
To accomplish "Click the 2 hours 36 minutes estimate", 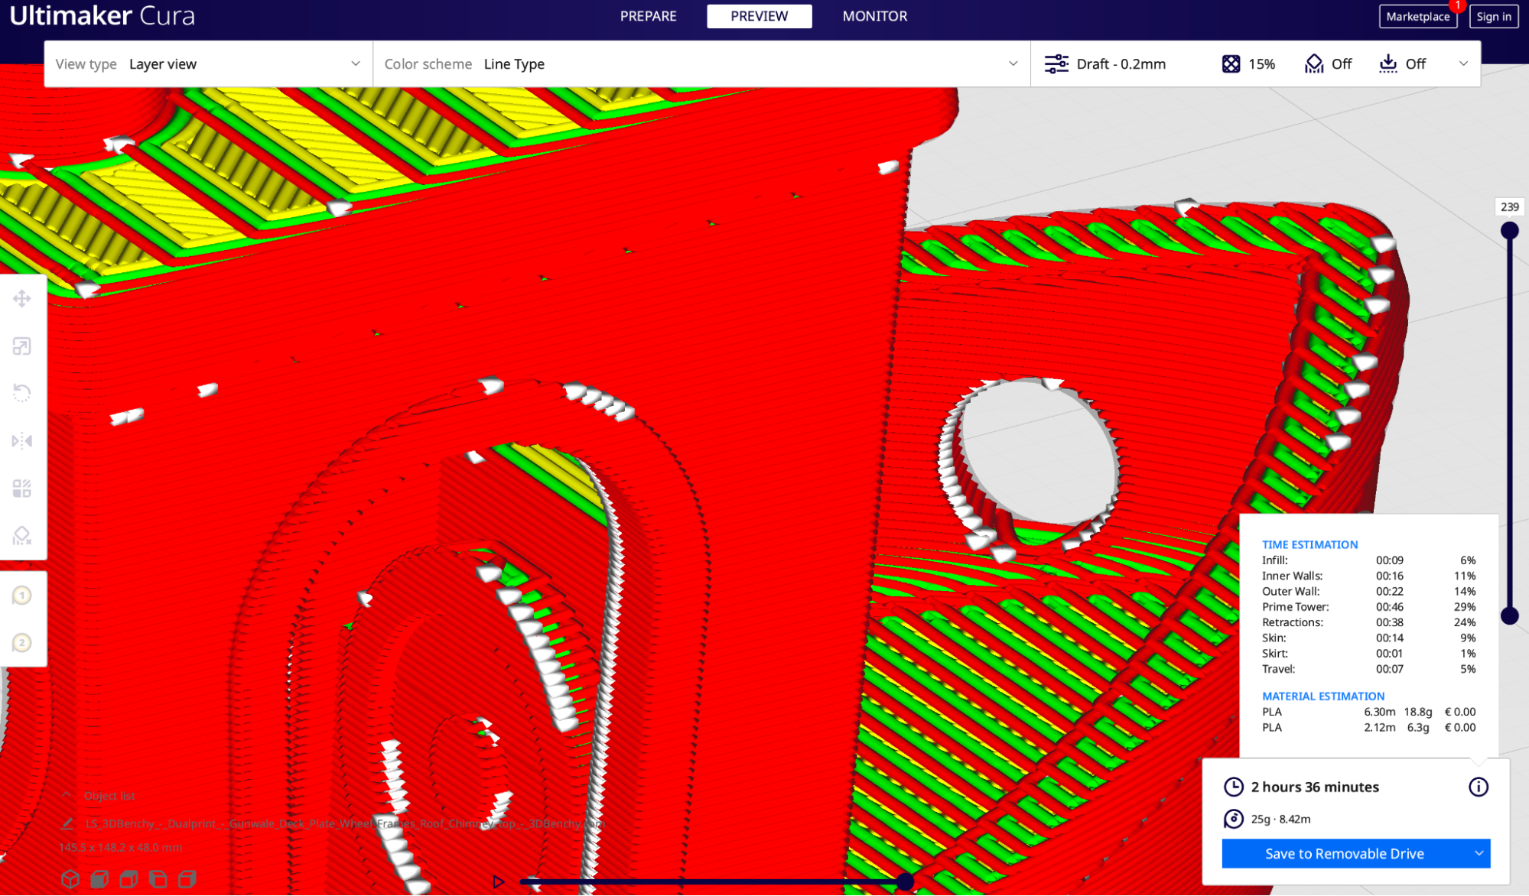I will pos(1315,787).
